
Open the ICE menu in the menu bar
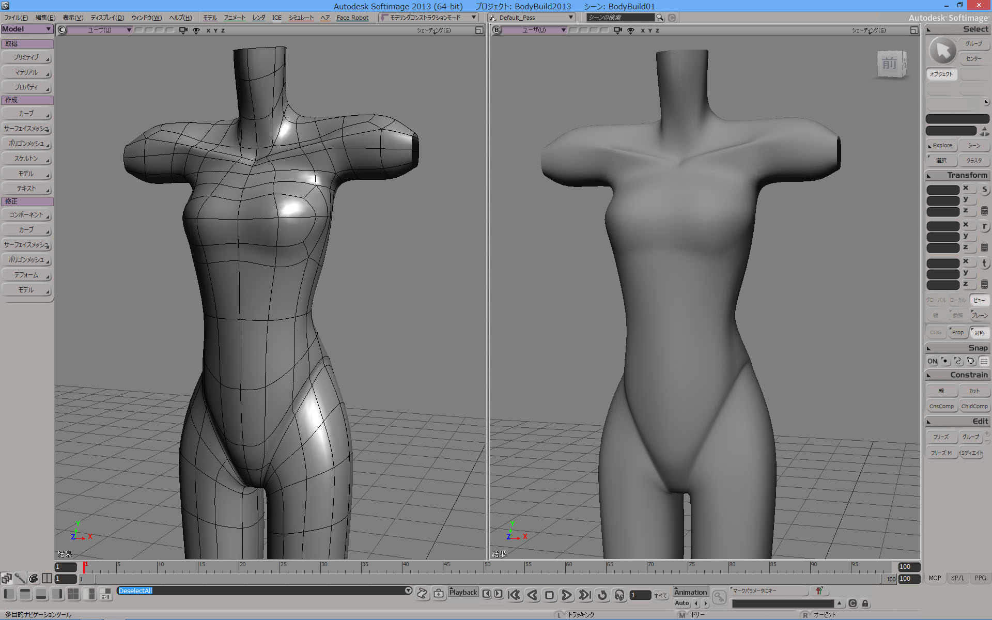pyautogui.click(x=276, y=17)
